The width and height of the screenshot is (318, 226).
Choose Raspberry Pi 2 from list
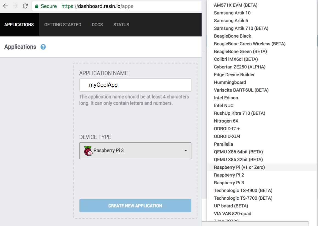pyautogui.click(x=229, y=175)
